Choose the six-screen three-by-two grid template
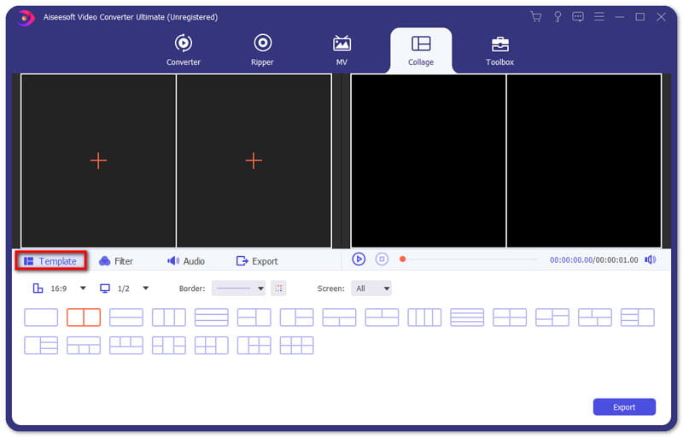The width and height of the screenshot is (683, 437). tap(297, 346)
